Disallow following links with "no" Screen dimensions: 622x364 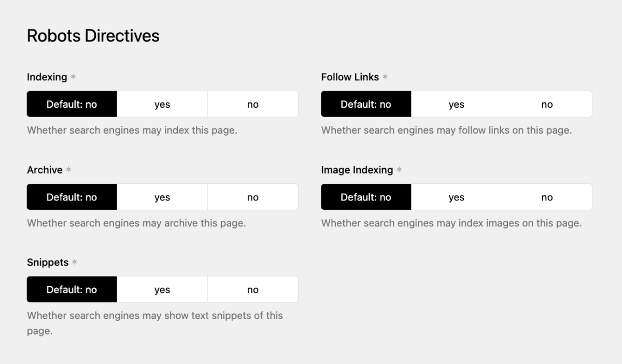point(547,104)
